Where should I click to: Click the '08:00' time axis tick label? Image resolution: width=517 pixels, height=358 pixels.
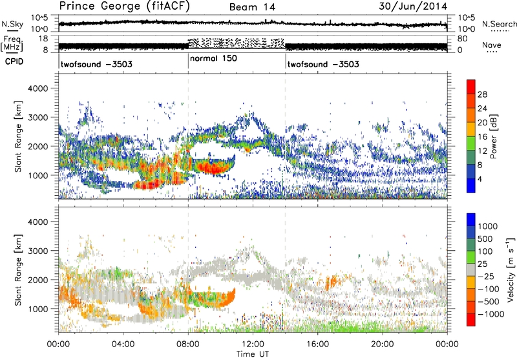coord(188,344)
